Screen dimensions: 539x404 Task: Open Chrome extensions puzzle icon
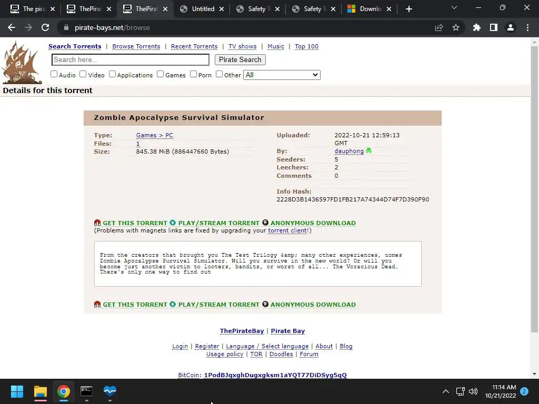pos(477,27)
